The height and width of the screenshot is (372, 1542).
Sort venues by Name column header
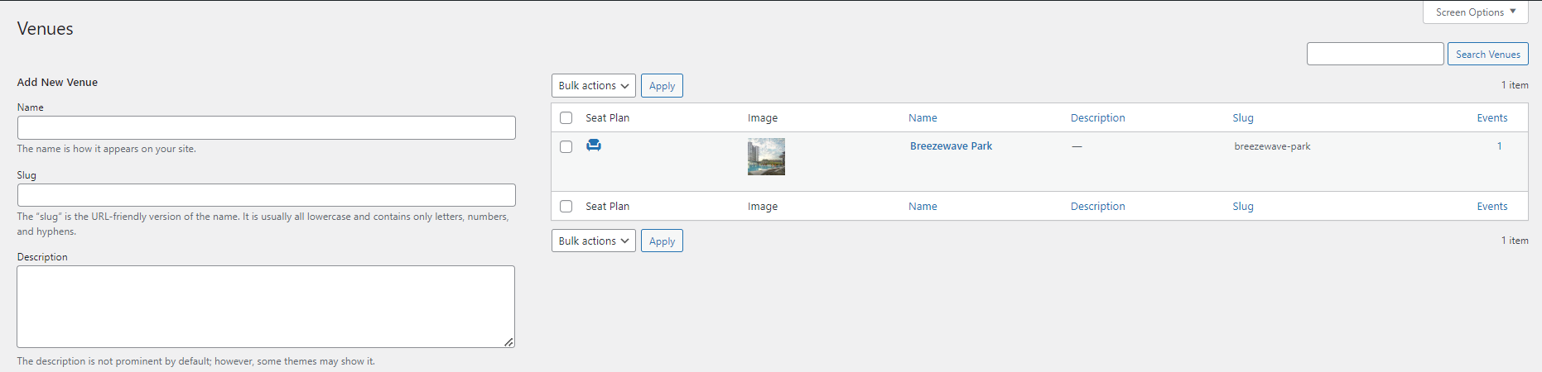(x=923, y=118)
